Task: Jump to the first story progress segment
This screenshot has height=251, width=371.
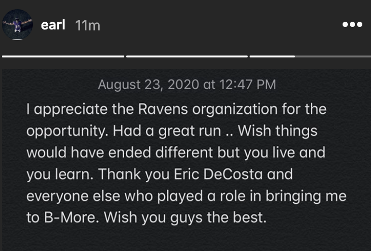Action: (x=63, y=56)
